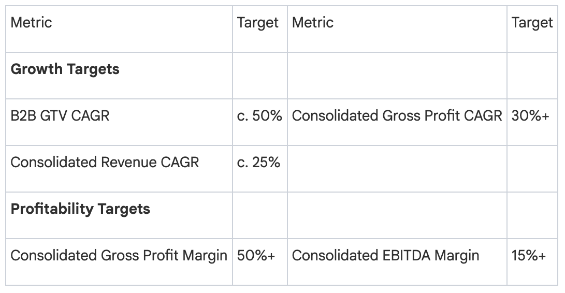Click empty target cell beside Growth Targets
Image resolution: width=565 pixels, height=293 pixels.
[259, 76]
